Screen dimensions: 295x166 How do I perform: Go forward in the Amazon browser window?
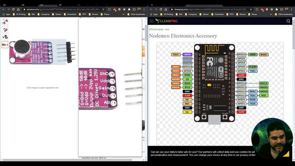[x=8, y=9]
